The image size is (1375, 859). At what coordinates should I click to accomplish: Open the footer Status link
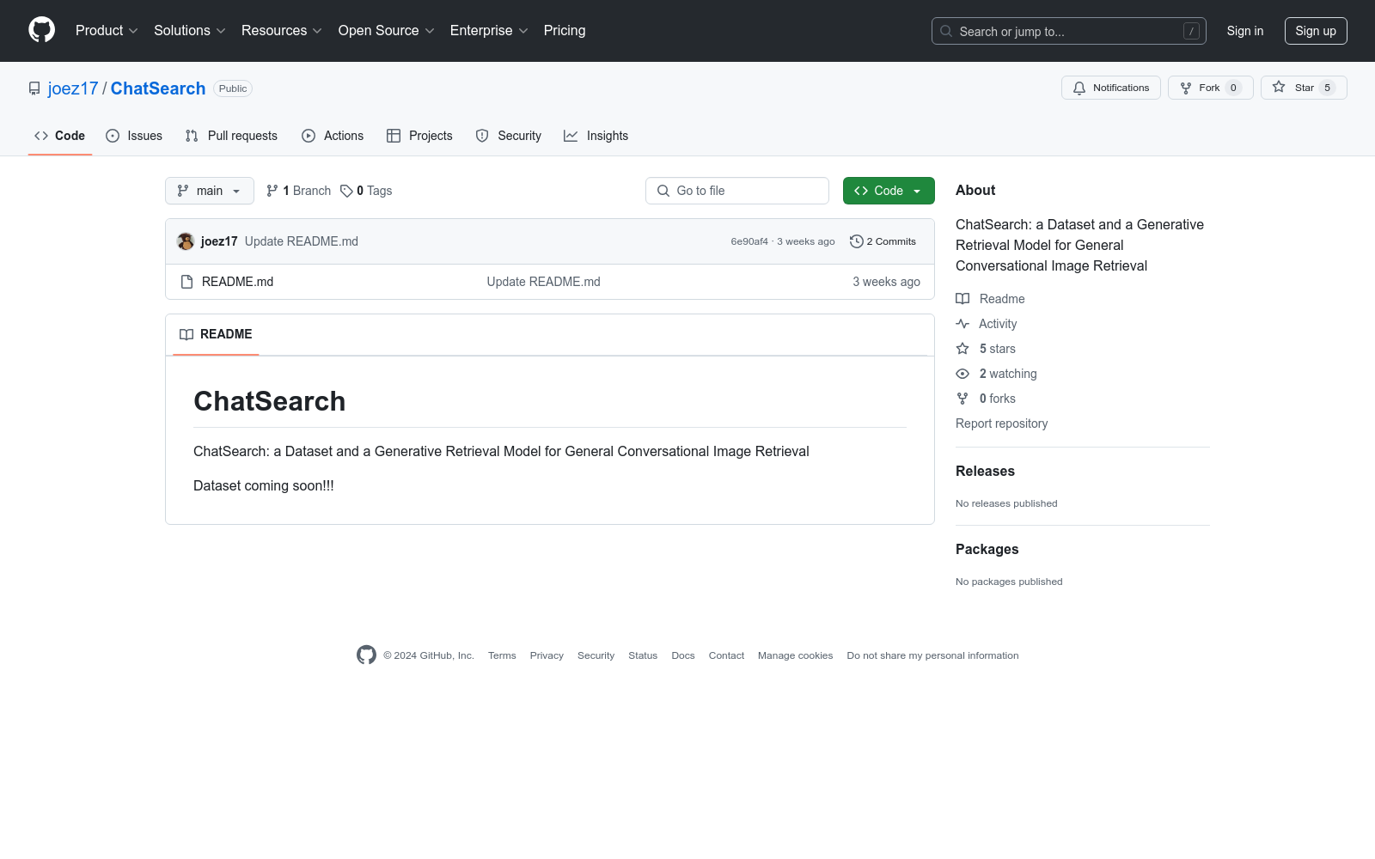click(643, 655)
